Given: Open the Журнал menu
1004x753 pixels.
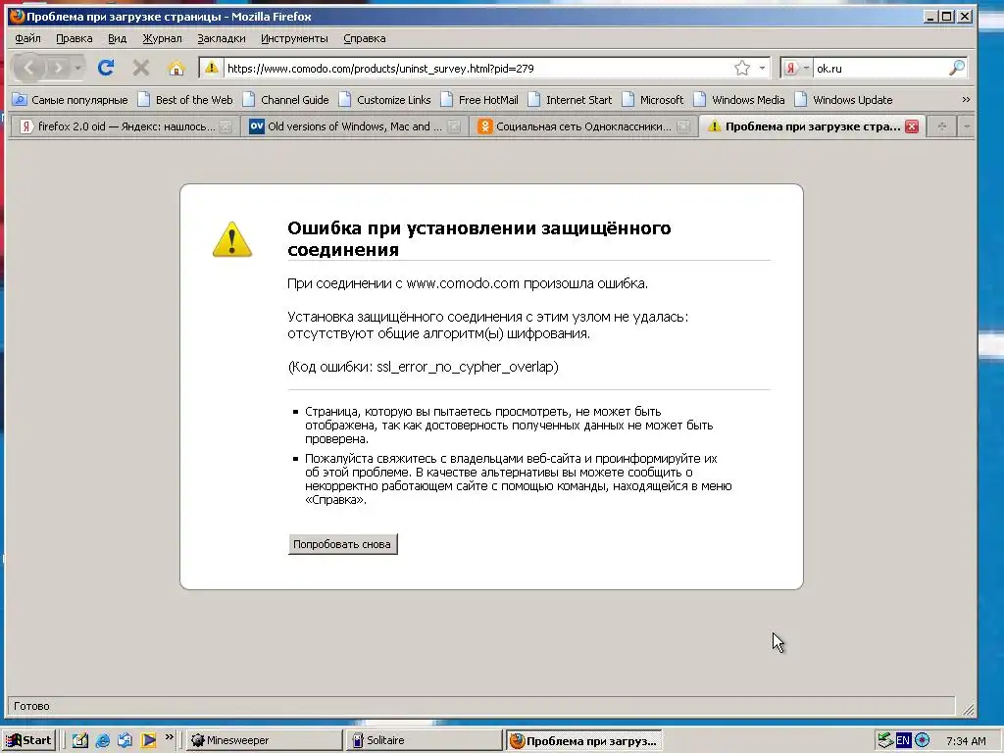Looking at the screenshot, I should coord(162,38).
